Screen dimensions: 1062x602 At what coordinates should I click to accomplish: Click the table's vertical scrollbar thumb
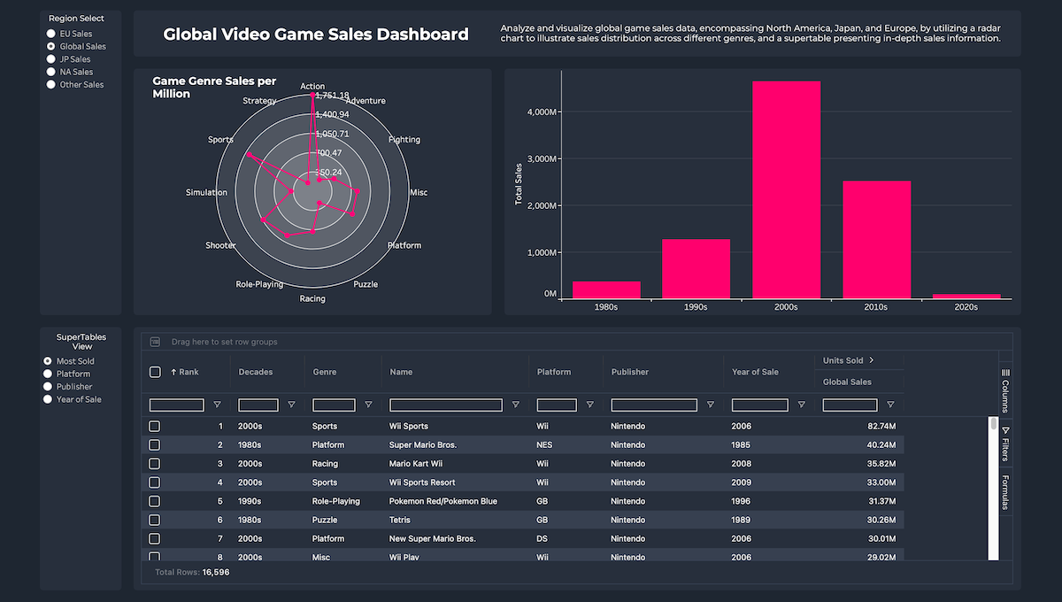[993, 487]
